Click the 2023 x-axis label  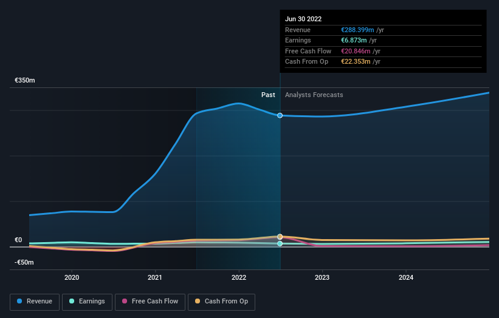pos(322,278)
